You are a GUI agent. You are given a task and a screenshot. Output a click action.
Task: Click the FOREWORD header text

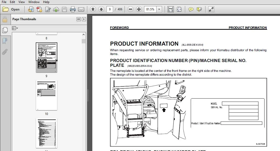point(119,28)
